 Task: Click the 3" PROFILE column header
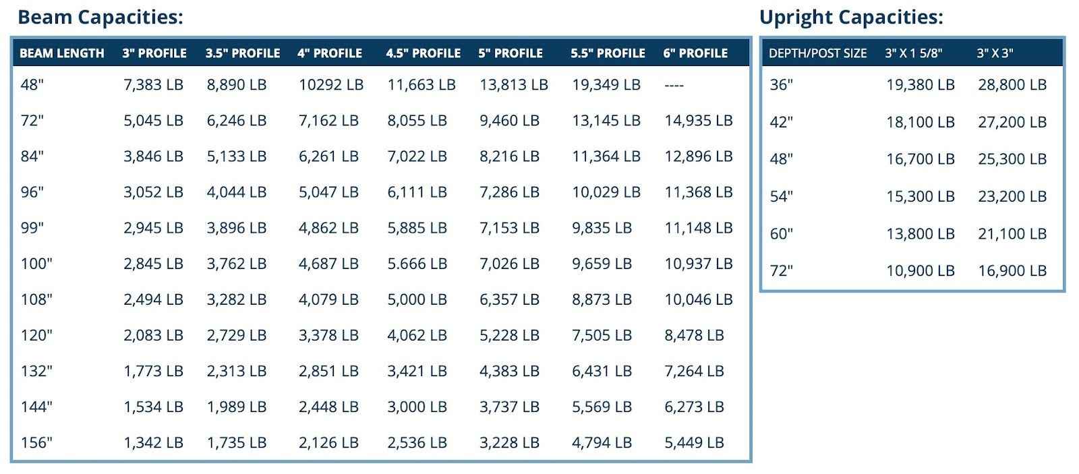pyautogui.click(x=154, y=53)
